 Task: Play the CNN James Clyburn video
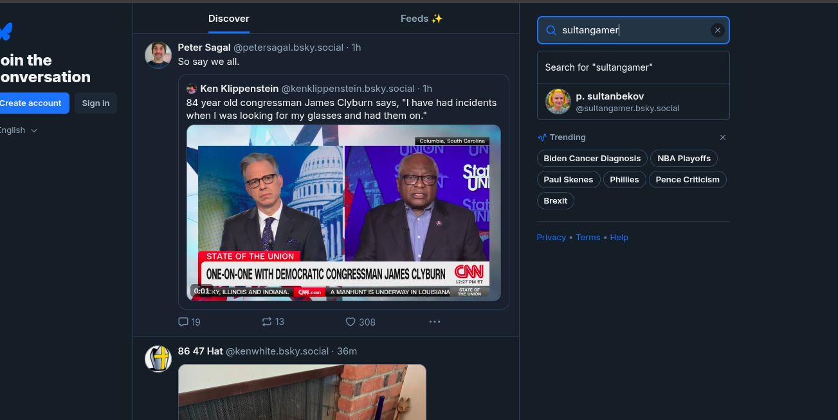point(343,213)
